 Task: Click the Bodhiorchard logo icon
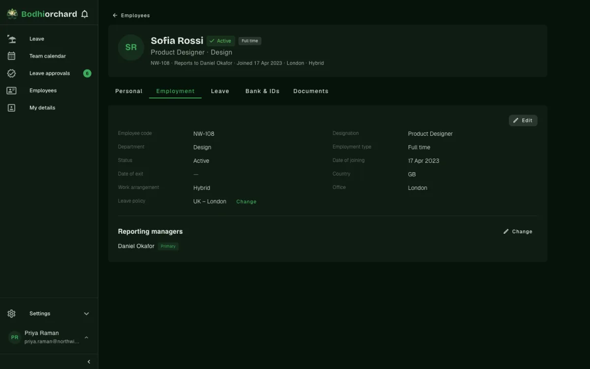point(12,14)
